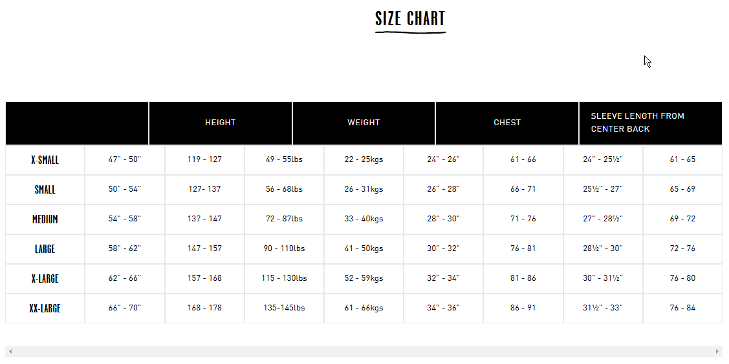Screen dimensions: 729x364
Task: Click the SIZE CHART heading
Action: click(x=410, y=19)
